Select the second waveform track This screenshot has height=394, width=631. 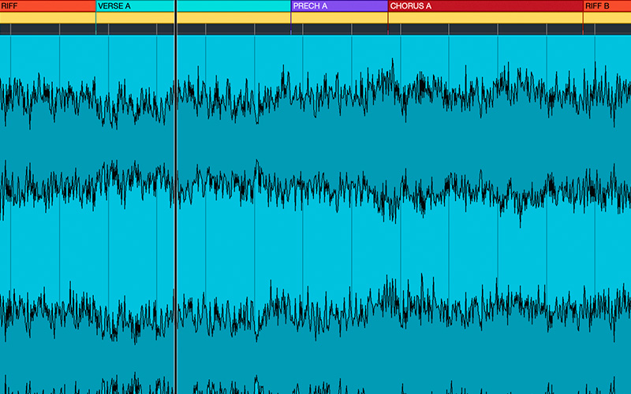(315, 189)
